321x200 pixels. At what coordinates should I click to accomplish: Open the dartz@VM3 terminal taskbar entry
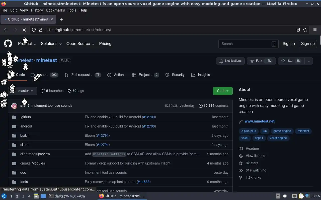coord(67,196)
